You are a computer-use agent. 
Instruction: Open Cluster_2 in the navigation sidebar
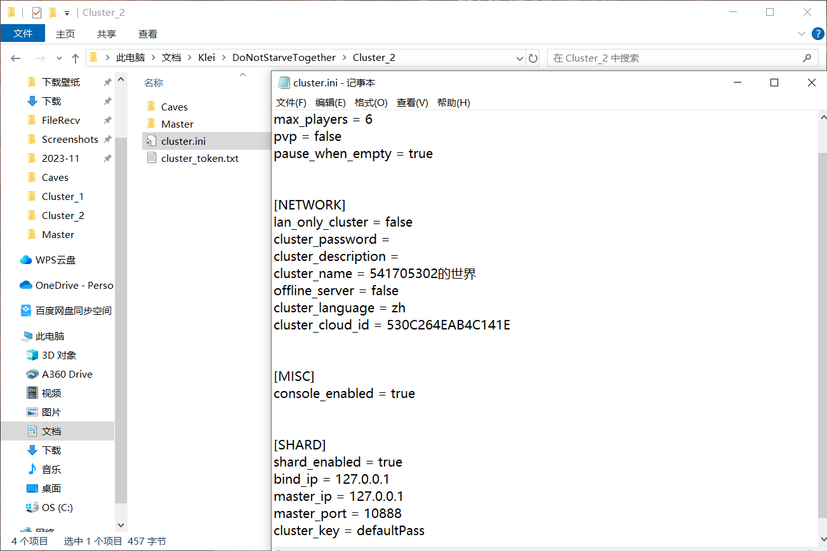tap(63, 215)
